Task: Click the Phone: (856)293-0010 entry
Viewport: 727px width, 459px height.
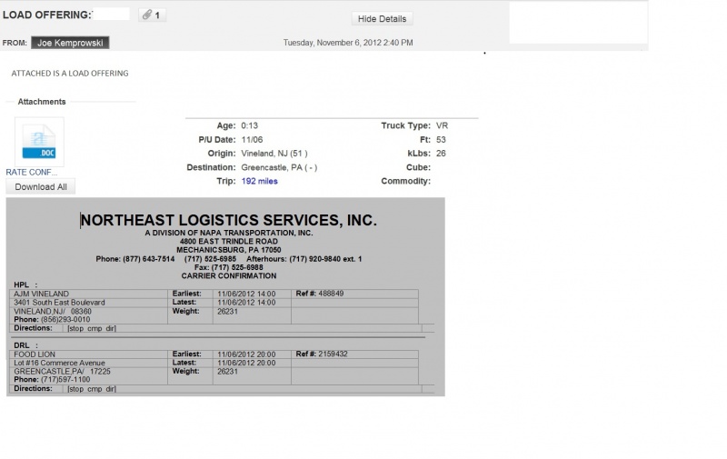Action: point(52,319)
